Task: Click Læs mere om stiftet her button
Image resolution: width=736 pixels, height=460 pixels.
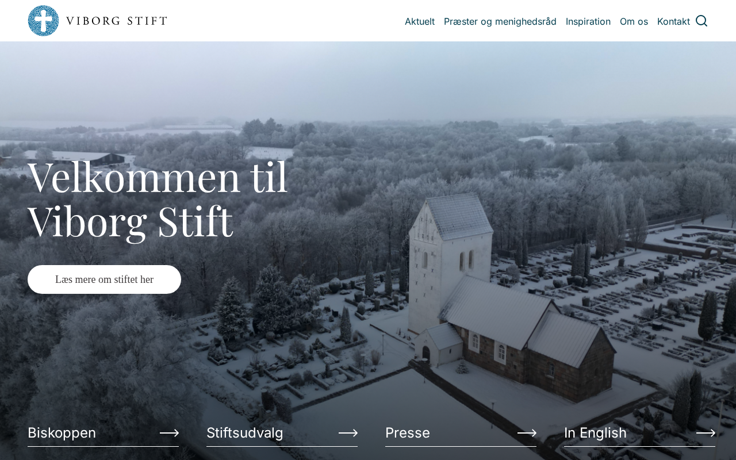Action: point(104,279)
